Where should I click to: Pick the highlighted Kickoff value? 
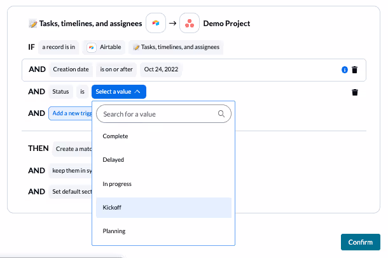coord(163,208)
